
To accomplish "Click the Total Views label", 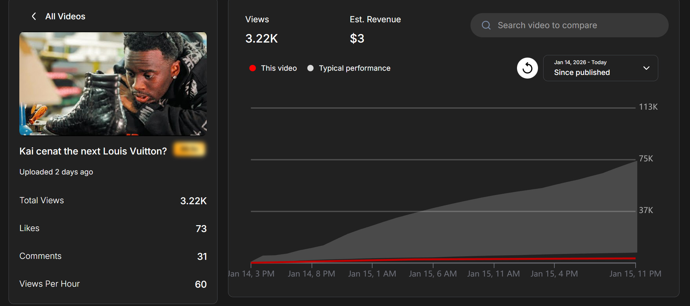I will pyautogui.click(x=42, y=200).
